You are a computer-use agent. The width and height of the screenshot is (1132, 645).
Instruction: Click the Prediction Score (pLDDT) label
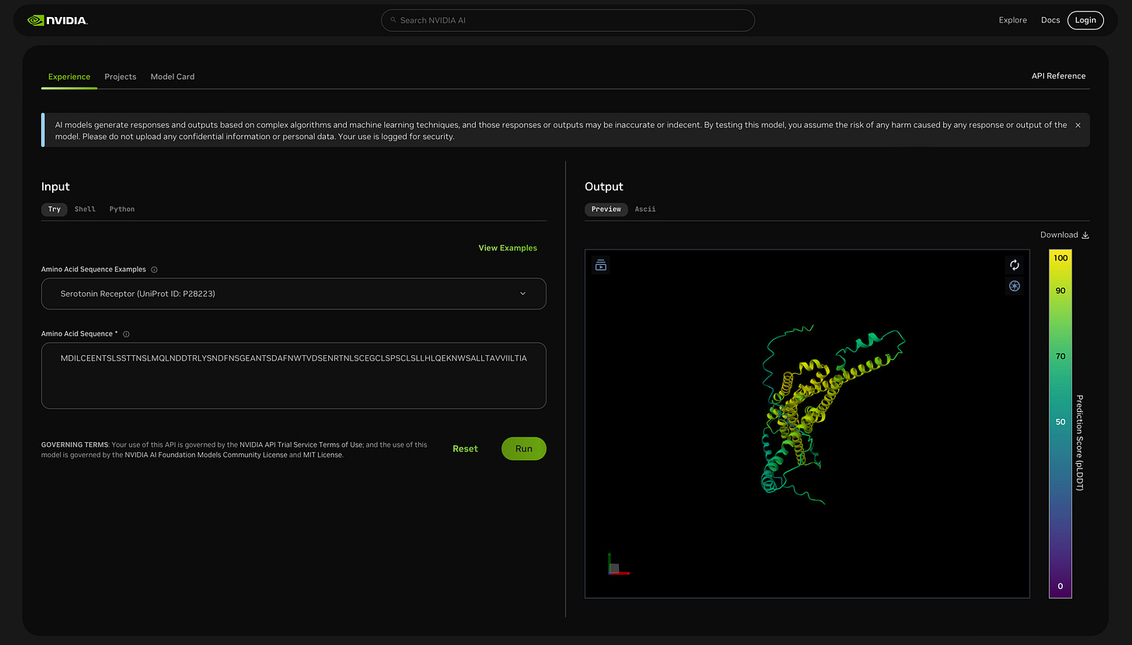pos(1080,442)
